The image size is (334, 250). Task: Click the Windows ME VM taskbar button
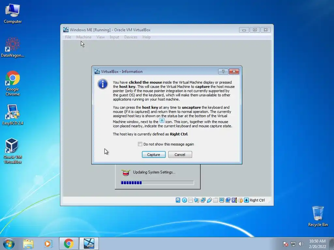tap(89, 243)
